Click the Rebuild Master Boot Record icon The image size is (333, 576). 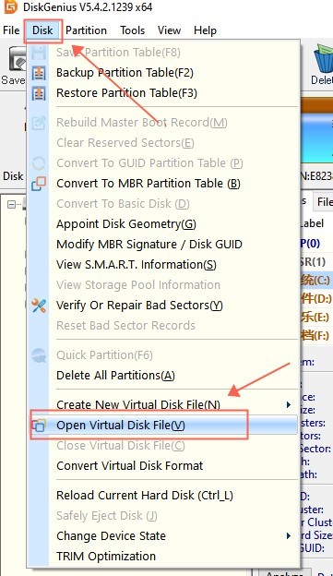tap(39, 123)
